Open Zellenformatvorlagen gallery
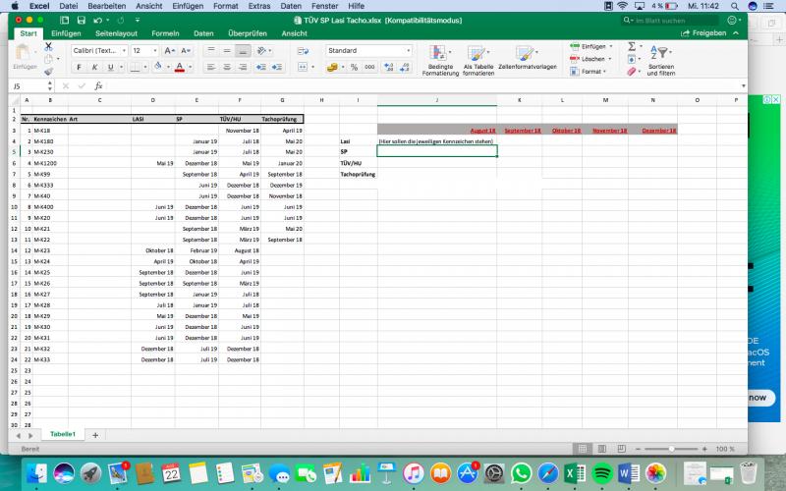Screen dimensions: 786x491 [x=528, y=58]
